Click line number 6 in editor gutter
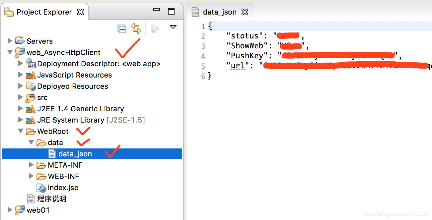 tap(203, 76)
